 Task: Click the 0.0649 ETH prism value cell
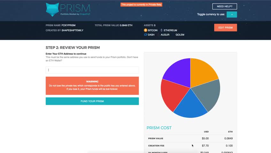click(x=228, y=138)
